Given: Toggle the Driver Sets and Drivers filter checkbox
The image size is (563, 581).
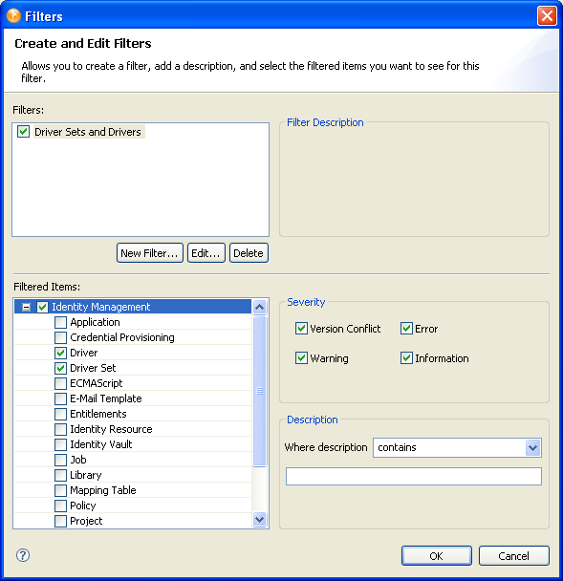Looking at the screenshot, I should coord(23,132).
